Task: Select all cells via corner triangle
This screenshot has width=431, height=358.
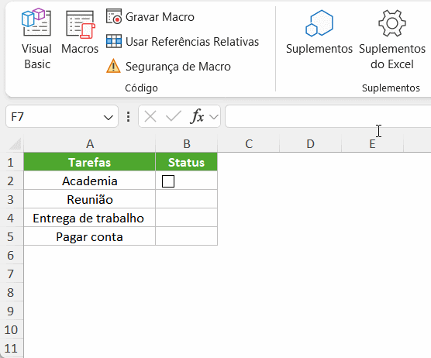Action: click(x=16, y=144)
